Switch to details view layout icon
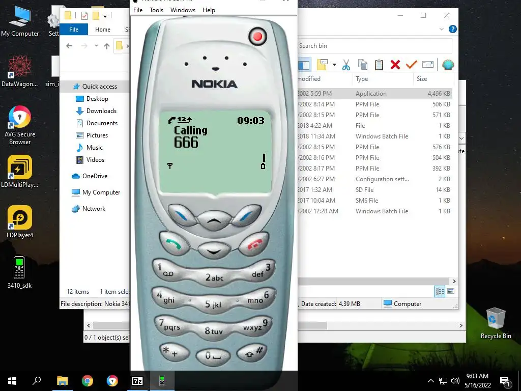 [x=440, y=292]
